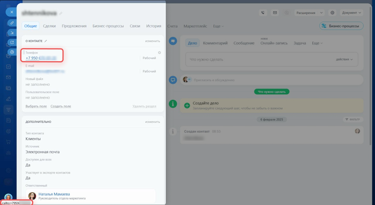Expand the Расширения dropdown

point(309,13)
